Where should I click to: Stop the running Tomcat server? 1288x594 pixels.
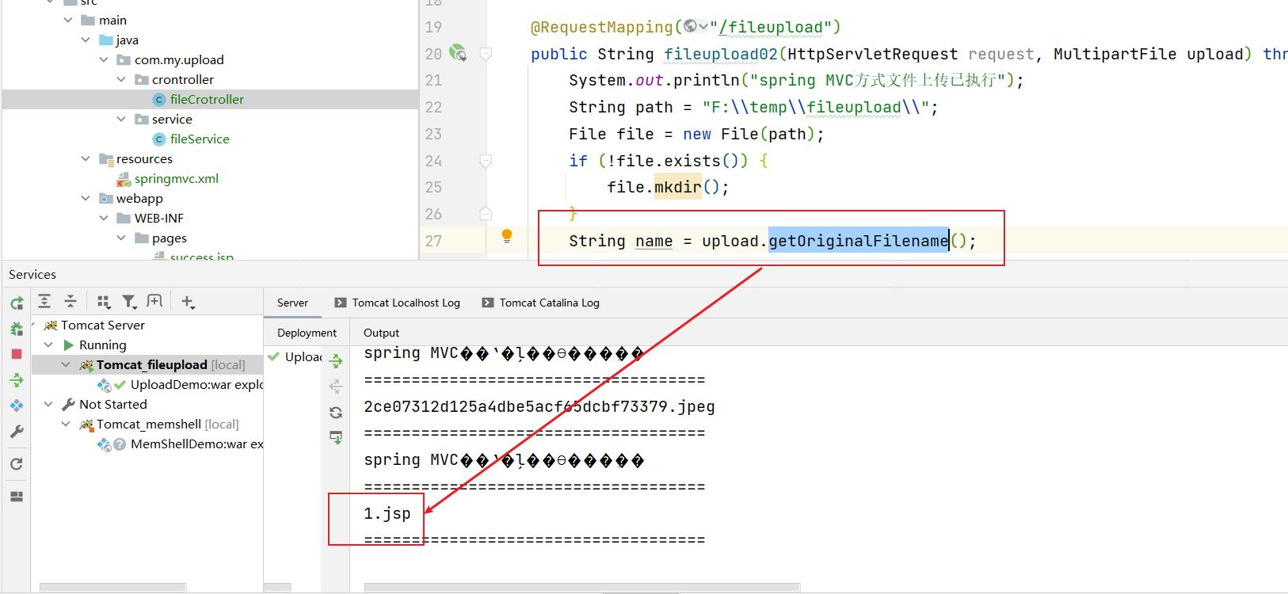(x=17, y=354)
